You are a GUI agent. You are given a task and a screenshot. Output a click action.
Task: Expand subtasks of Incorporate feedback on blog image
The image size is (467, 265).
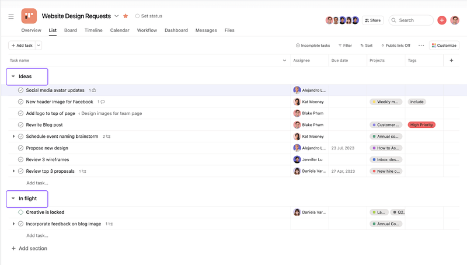[x=13, y=224]
